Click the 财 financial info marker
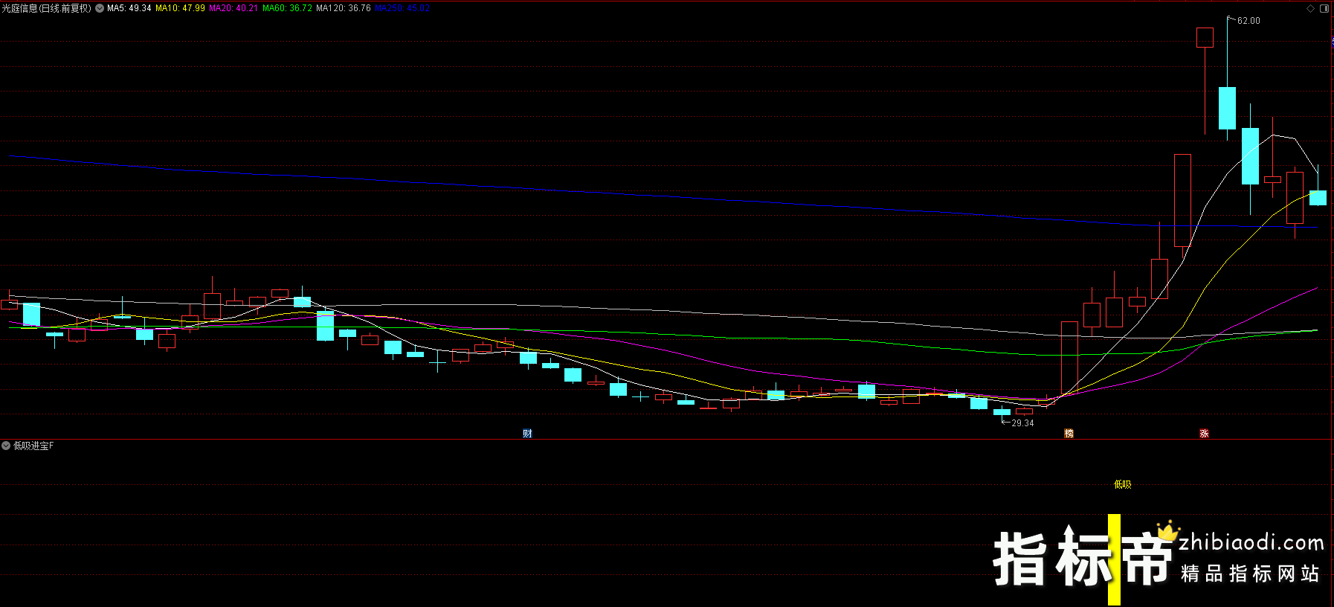The image size is (1334, 607). (527, 434)
